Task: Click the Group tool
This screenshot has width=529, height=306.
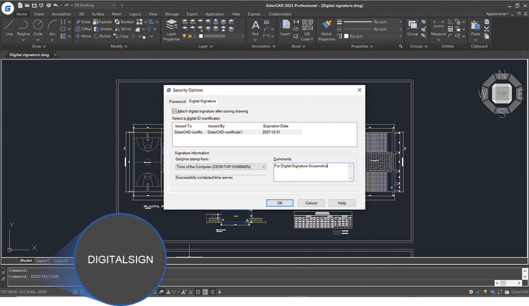Action: [413, 28]
